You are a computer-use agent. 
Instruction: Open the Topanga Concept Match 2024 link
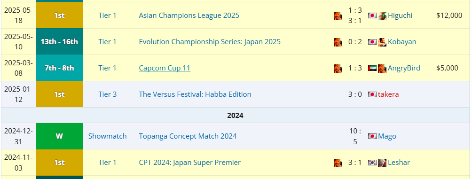coord(188,136)
